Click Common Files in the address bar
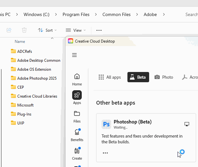This screenshot has height=167, width=198. click(x=117, y=14)
